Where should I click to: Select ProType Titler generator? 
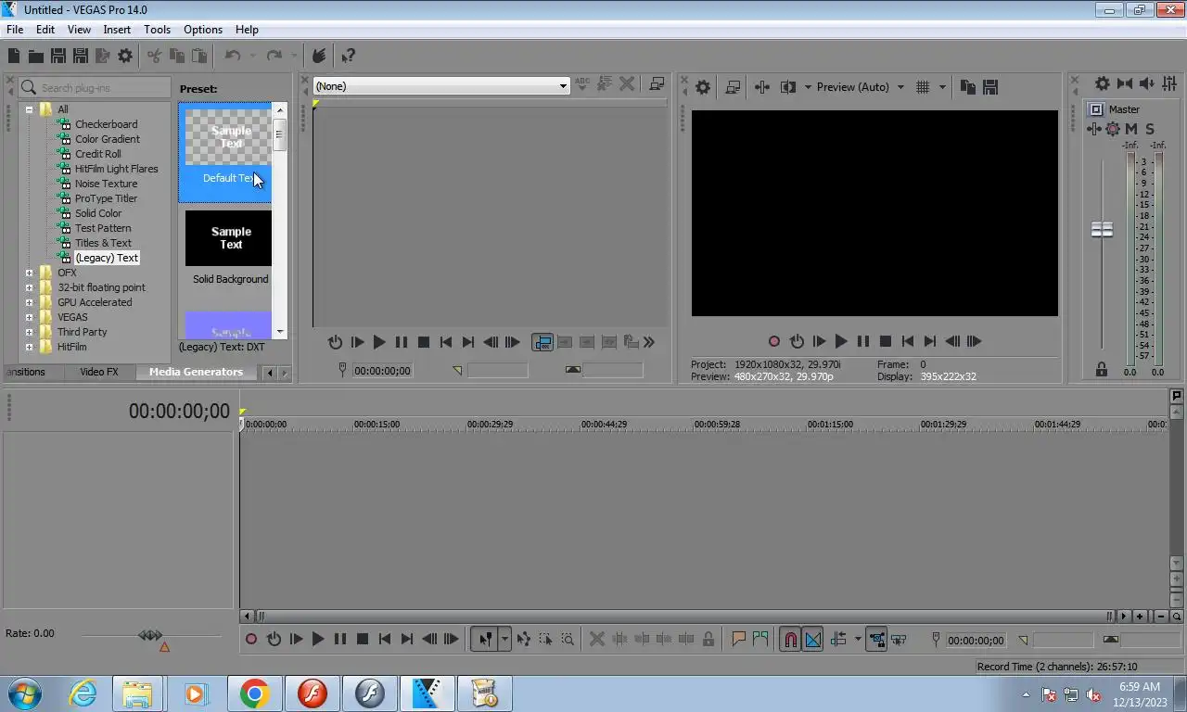click(x=106, y=198)
